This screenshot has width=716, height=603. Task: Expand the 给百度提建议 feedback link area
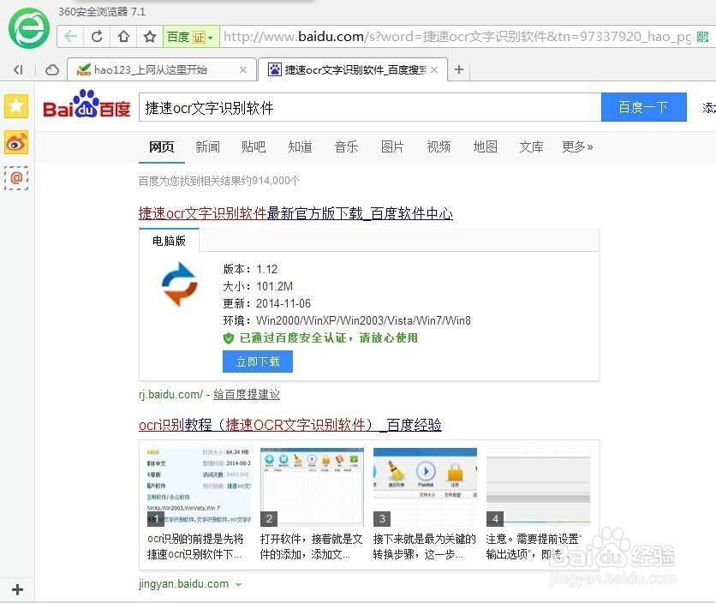coord(247,394)
